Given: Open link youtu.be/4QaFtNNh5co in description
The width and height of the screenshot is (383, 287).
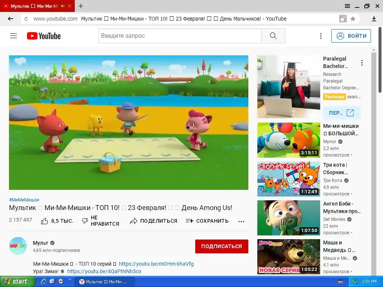Looking at the screenshot, I should pos(104,271).
